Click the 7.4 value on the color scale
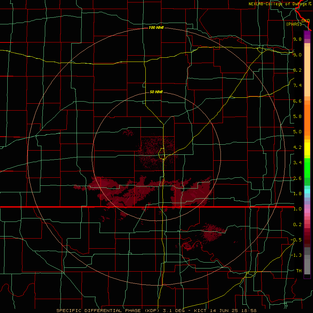This screenshot has height=313, width=313. click(297, 86)
